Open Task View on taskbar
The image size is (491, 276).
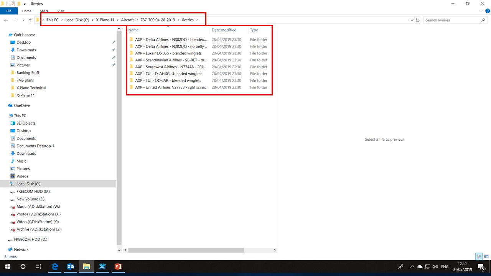click(x=38, y=266)
